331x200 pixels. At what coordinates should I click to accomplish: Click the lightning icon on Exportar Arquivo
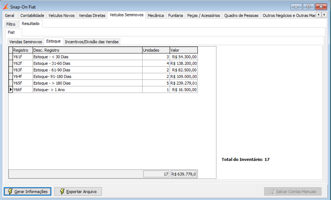coord(62,191)
